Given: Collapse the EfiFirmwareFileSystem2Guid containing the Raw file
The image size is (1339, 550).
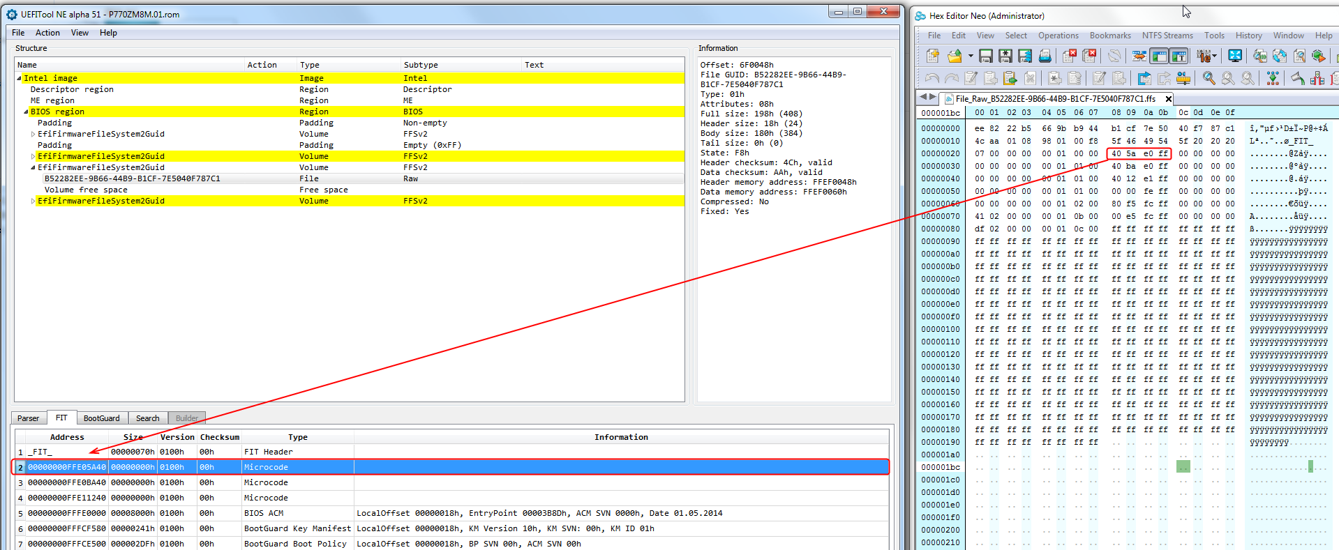Looking at the screenshot, I should click(x=33, y=167).
